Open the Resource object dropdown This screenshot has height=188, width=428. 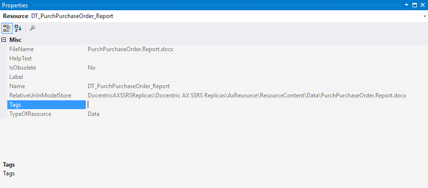pos(425,17)
